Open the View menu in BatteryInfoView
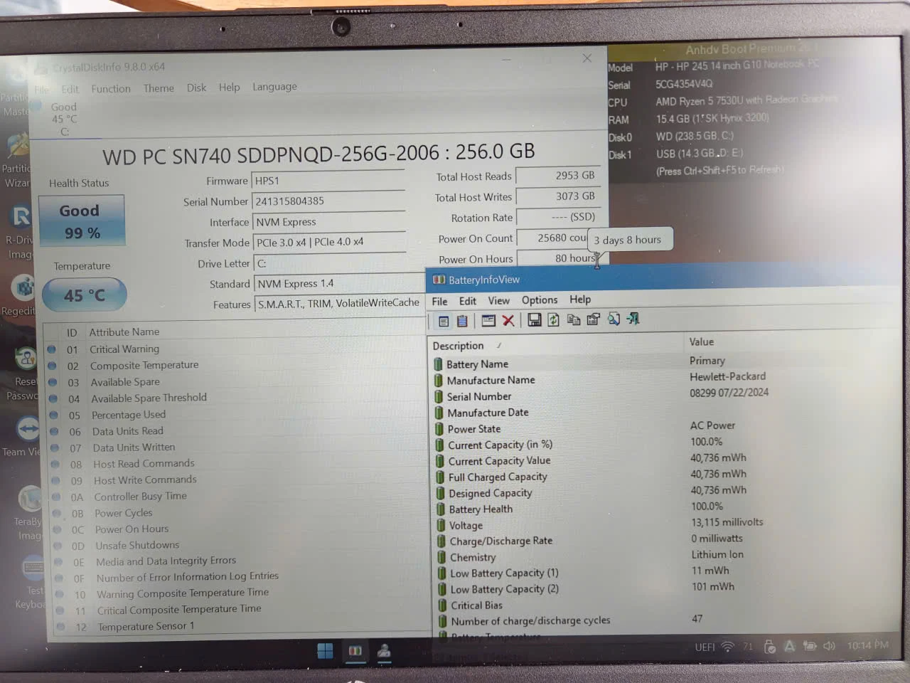The width and height of the screenshot is (910, 683). 498,301
